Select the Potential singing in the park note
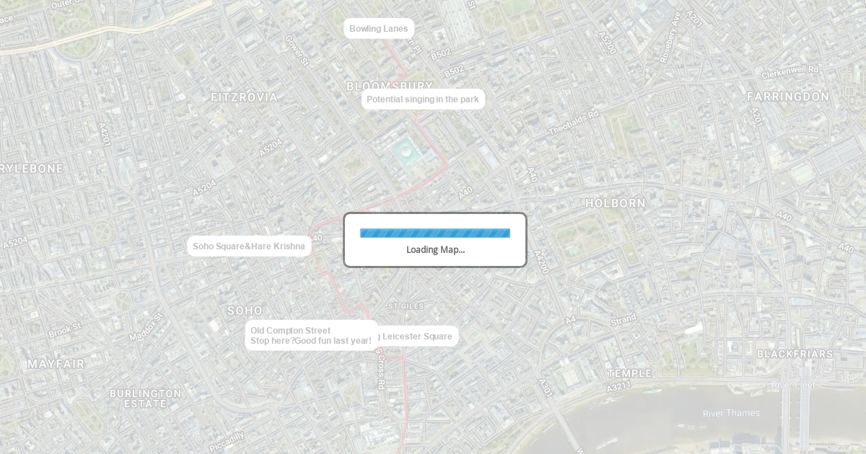Screen dimensions: 866x454 coord(423,99)
